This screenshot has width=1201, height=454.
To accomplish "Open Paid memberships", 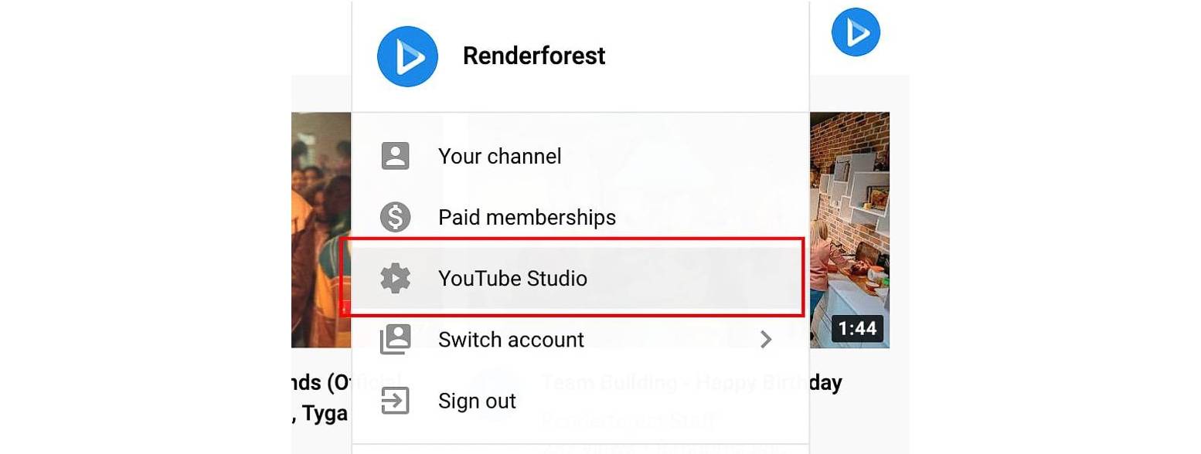I will click(x=580, y=217).
